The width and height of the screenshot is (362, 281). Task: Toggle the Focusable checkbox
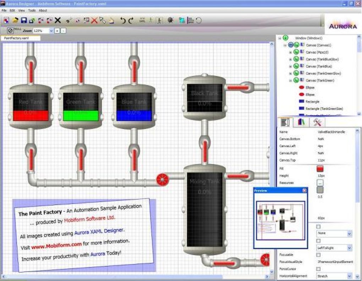[x=318, y=255]
